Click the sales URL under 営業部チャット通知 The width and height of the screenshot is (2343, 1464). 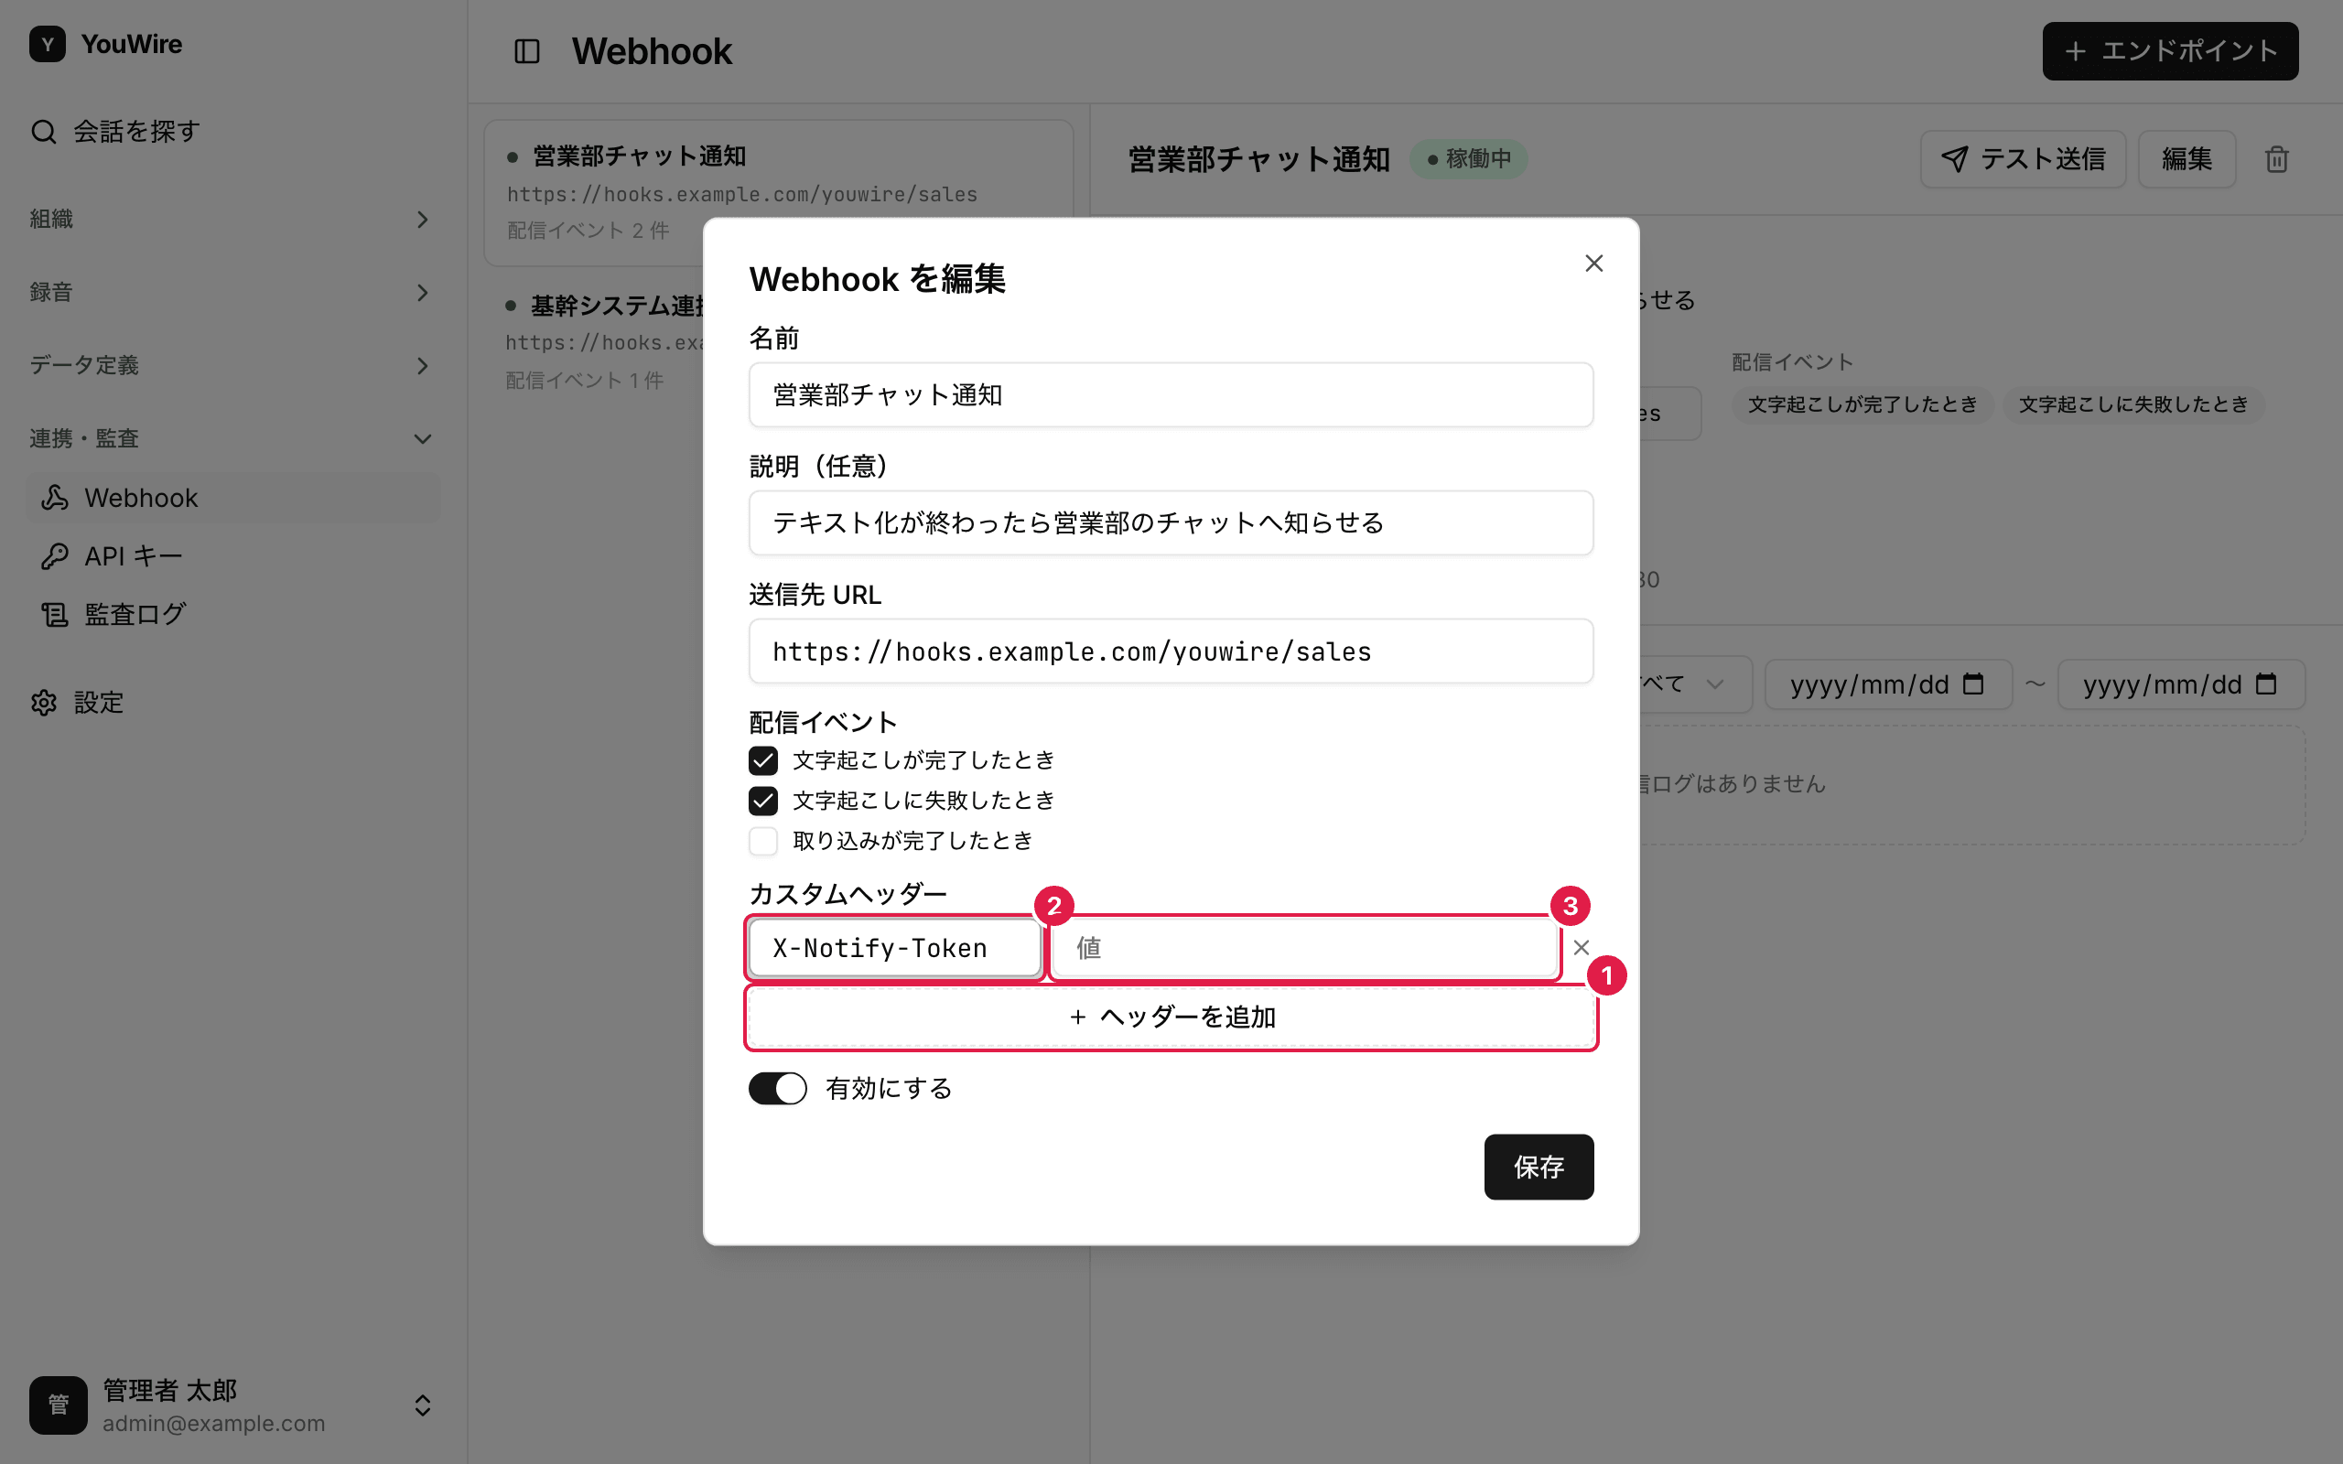[x=741, y=195]
